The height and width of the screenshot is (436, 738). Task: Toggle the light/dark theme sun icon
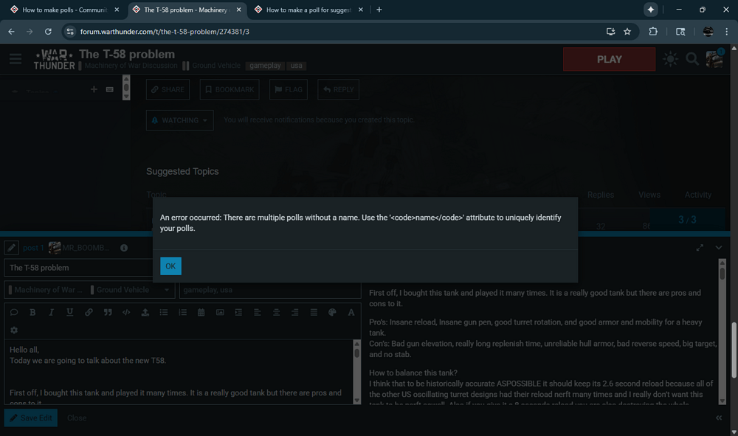click(x=670, y=59)
